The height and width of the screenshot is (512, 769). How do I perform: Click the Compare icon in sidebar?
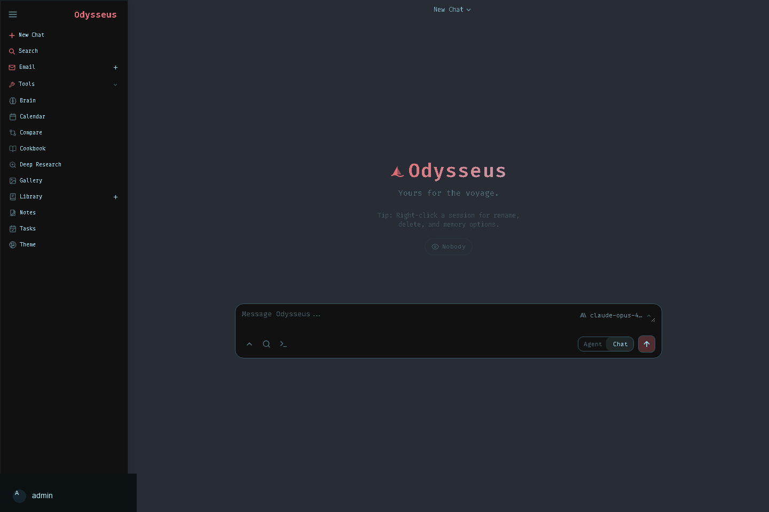click(x=13, y=132)
